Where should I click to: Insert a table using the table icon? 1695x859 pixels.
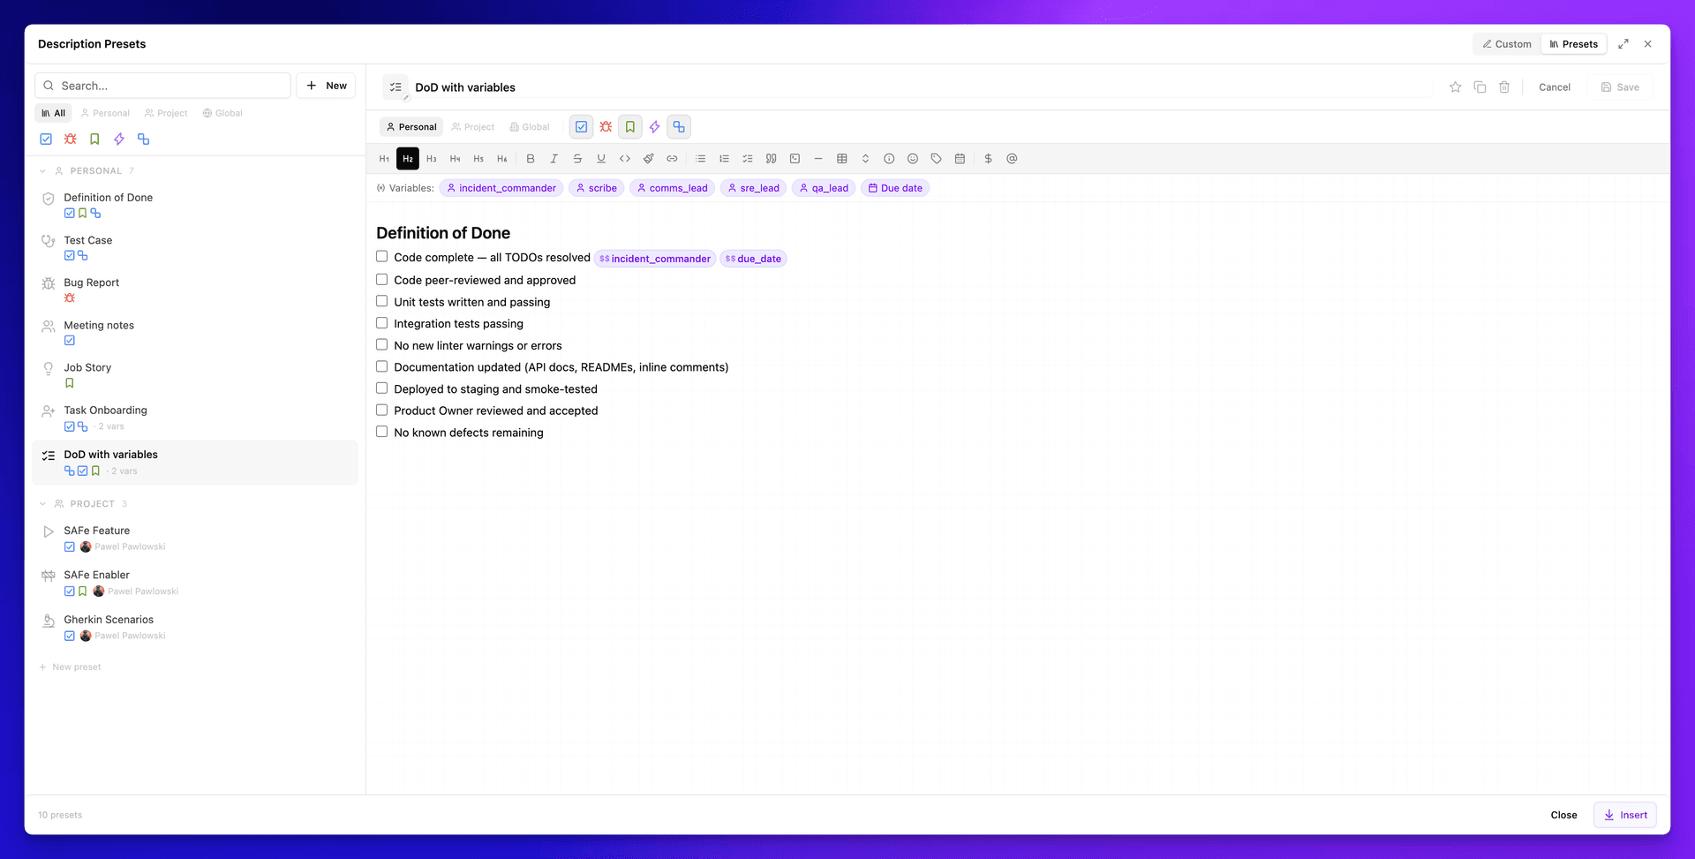(841, 158)
